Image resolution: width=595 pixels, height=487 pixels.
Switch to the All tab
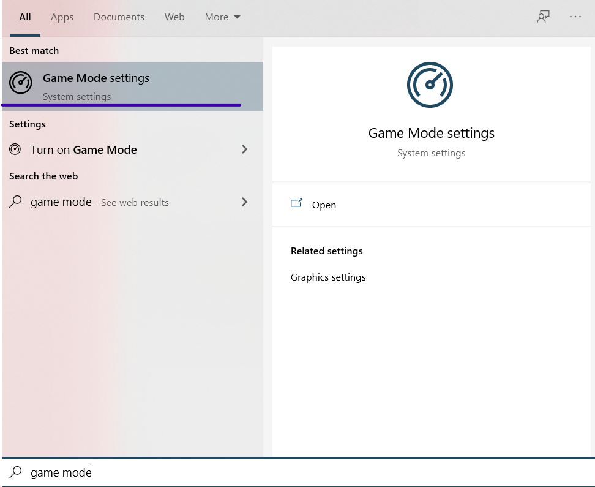(x=25, y=17)
